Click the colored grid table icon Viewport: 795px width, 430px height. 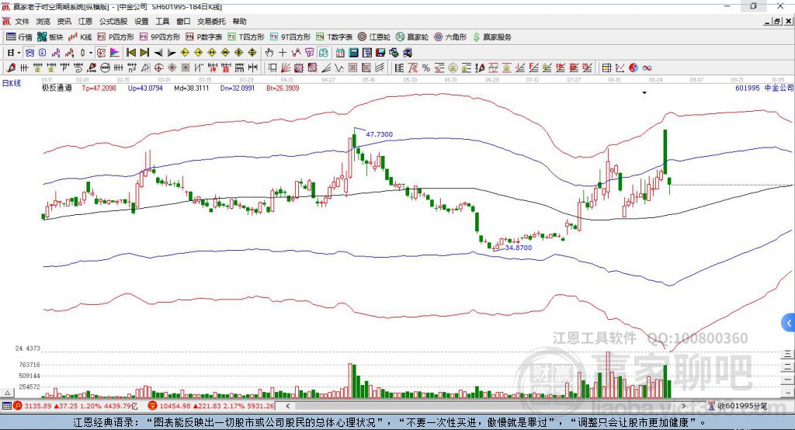point(606,68)
